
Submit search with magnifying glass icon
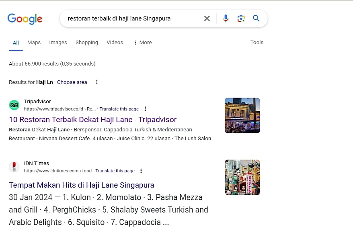(256, 18)
